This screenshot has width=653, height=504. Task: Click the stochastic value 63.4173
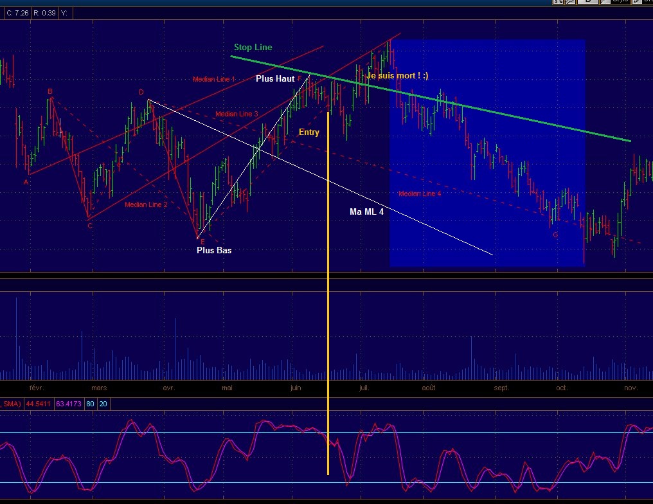click(69, 404)
